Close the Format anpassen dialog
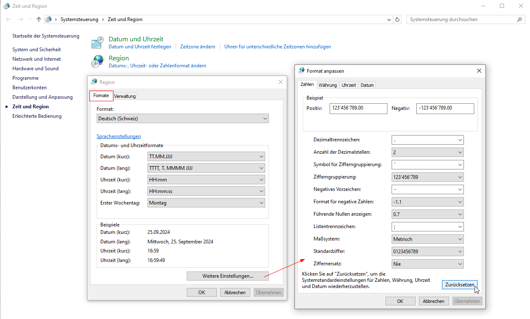The height and width of the screenshot is (319, 530). coord(479,71)
